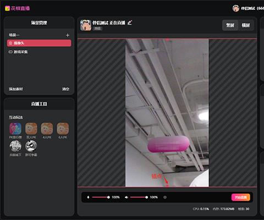Switch the preview to 横屏 landscape mode
The image size is (264, 220).
click(246, 25)
